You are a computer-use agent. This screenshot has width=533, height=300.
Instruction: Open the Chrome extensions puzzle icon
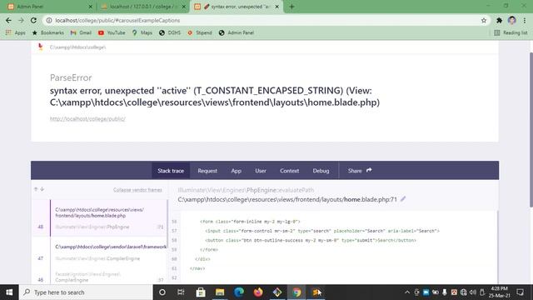(x=499, y=20)
